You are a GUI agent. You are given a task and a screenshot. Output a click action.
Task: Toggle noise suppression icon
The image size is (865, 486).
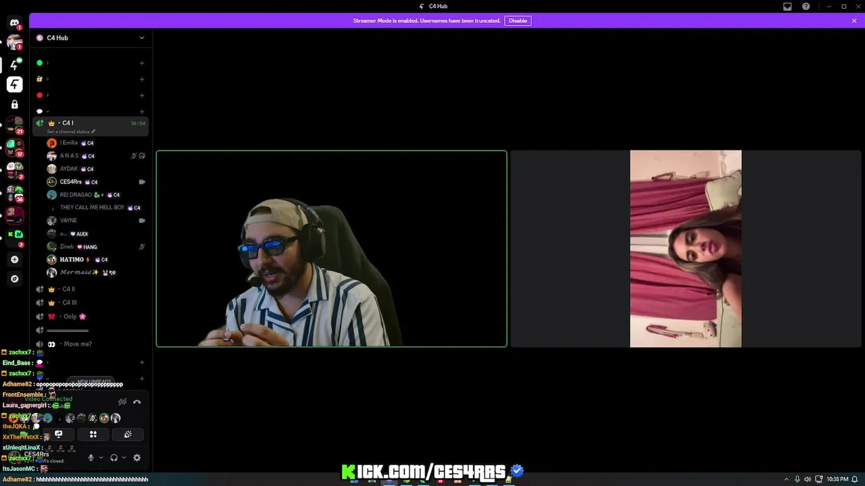[x=122, y=402]
